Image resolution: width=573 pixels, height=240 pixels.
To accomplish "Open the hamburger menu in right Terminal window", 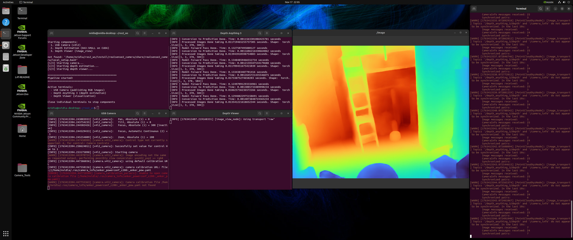I will point(548,9).
